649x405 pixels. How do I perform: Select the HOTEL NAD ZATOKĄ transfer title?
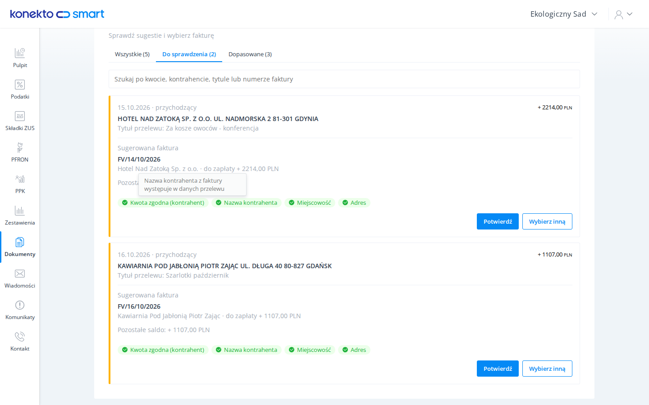click(x=218, y=119)
